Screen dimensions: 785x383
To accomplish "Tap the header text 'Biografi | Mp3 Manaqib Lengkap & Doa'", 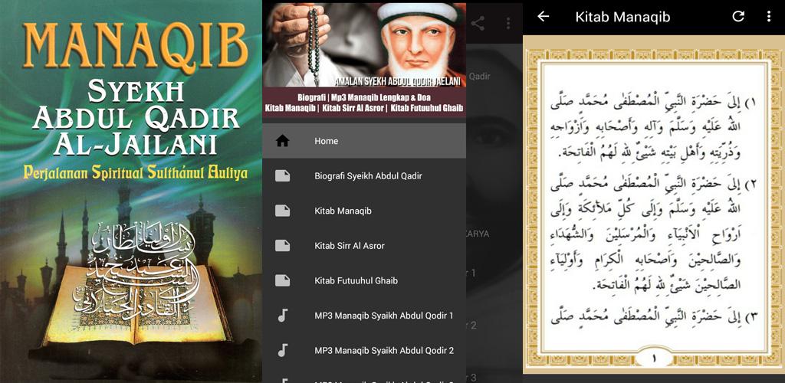I will [x=364, y=97].
